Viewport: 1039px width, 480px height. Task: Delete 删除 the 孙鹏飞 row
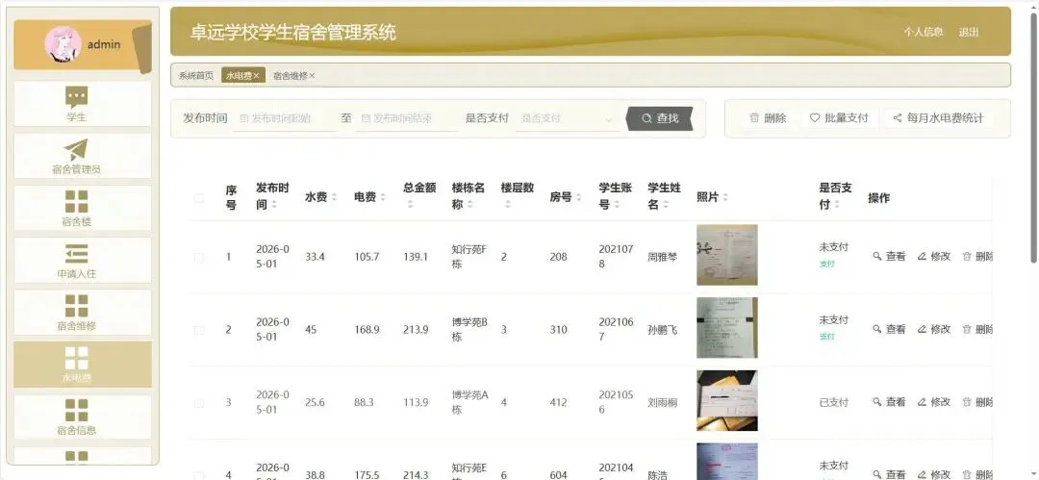click(977, 329)
